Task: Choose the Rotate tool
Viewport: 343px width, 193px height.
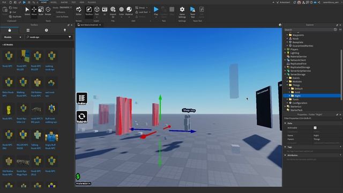Action: (48, 11)
